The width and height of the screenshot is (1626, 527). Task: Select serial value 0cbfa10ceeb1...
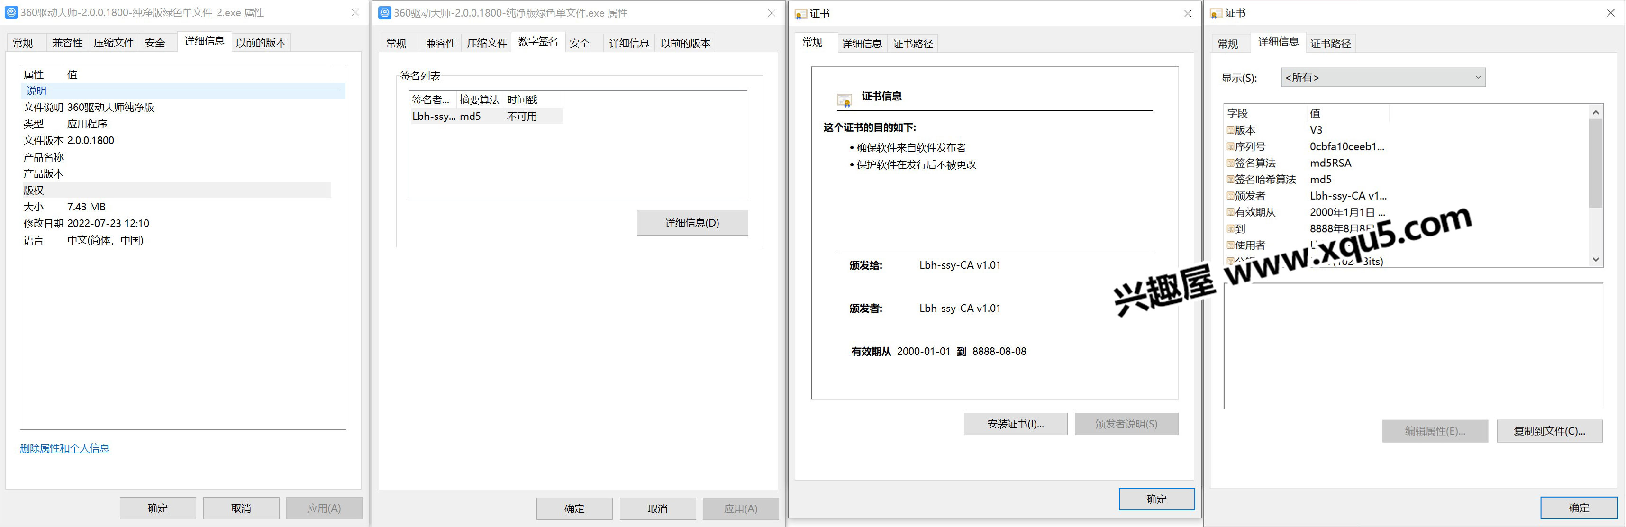(1347, 146)
